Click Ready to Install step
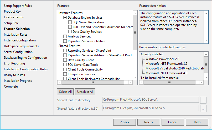The width and height of the screenshot is (212, 130). (x=14, y=75)
